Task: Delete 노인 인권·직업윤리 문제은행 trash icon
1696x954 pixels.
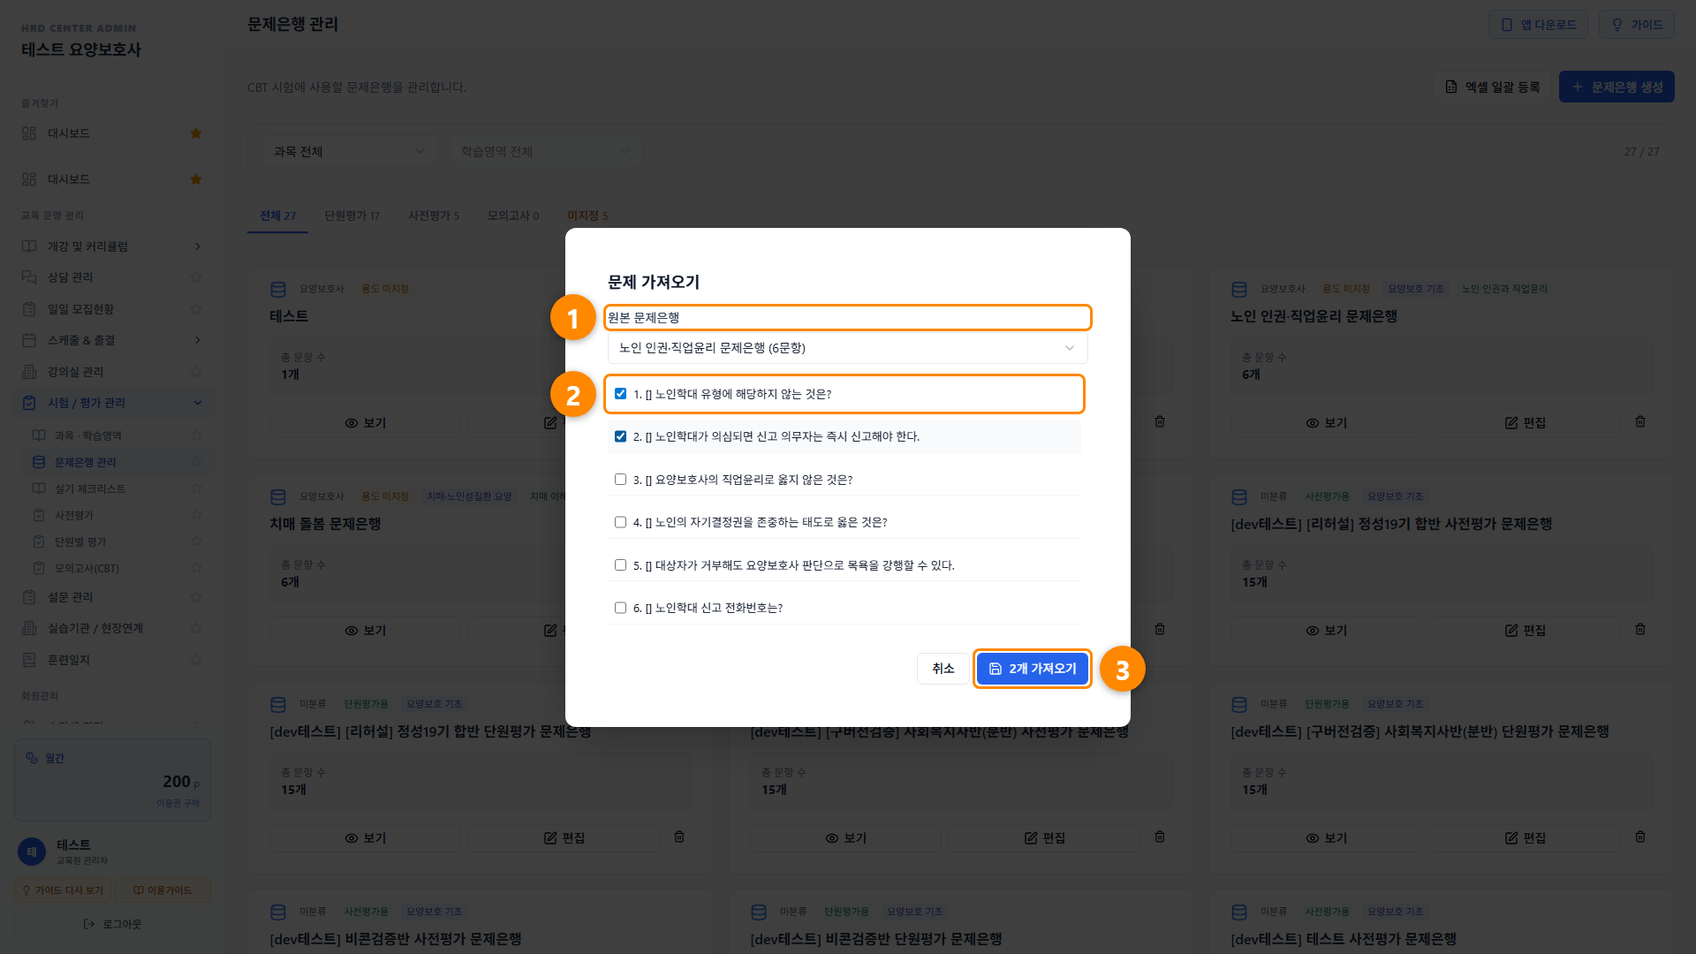Action: tap(1639, 422)
